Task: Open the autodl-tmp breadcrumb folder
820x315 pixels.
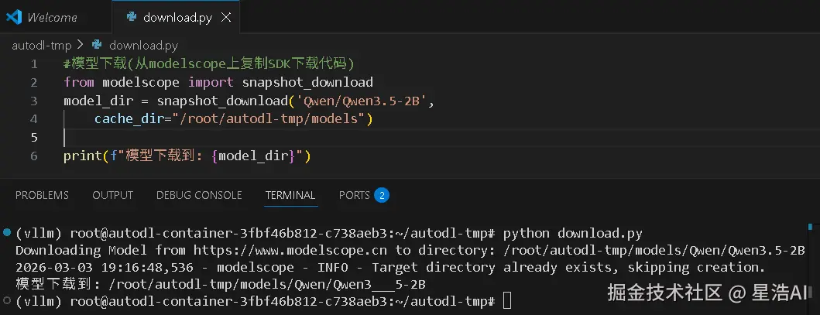Action: 41,45
